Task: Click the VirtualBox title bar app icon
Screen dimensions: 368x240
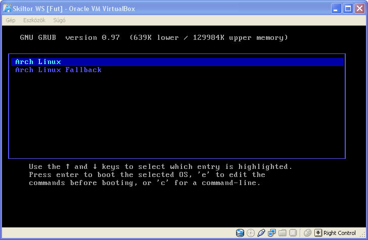Action: (7, 9)
